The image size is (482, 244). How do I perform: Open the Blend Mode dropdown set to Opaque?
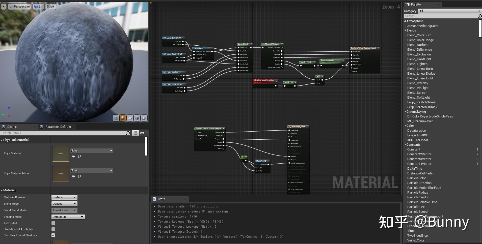64,204
